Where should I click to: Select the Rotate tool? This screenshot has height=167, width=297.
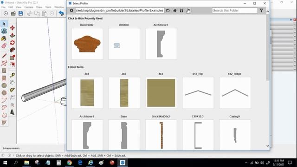click(13, 43)
